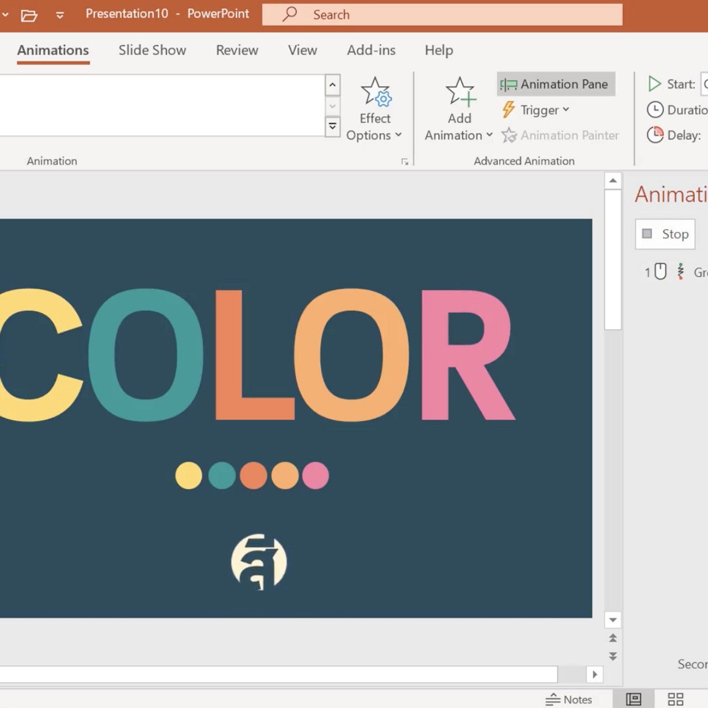Click the dark orange circle on slide
This screenshot has width=708, height=708.
pos(253,476)
